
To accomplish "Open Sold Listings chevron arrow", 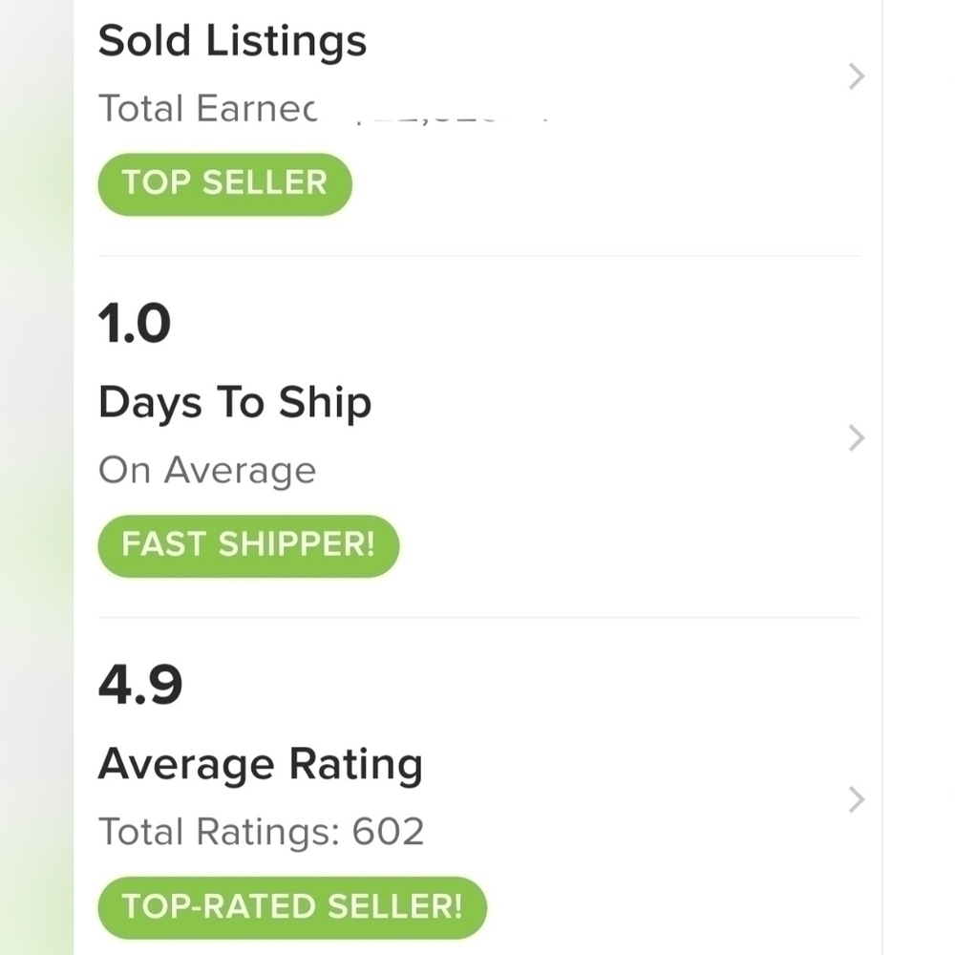I will tap(857, 76).
